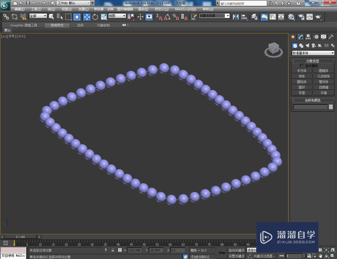The image size is (337, 259).
Task: Open Rendered Frame Window icon
Action: 310,17
